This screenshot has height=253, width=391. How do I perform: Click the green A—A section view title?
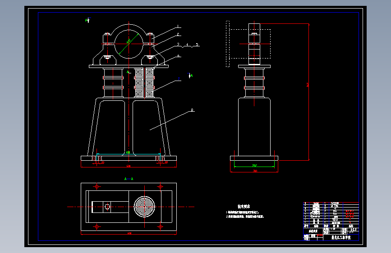(x=129, y=179)
